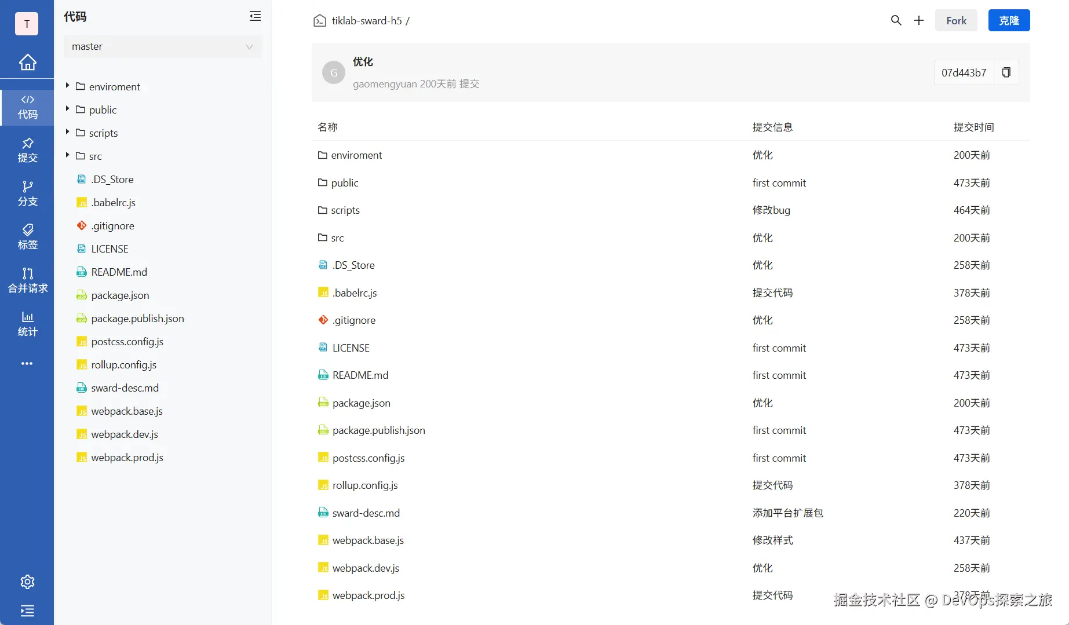Screen dimensions: 1069x625
Task: Click 修改样式 commit message for webpack.base.js
Action: (773, 540)
